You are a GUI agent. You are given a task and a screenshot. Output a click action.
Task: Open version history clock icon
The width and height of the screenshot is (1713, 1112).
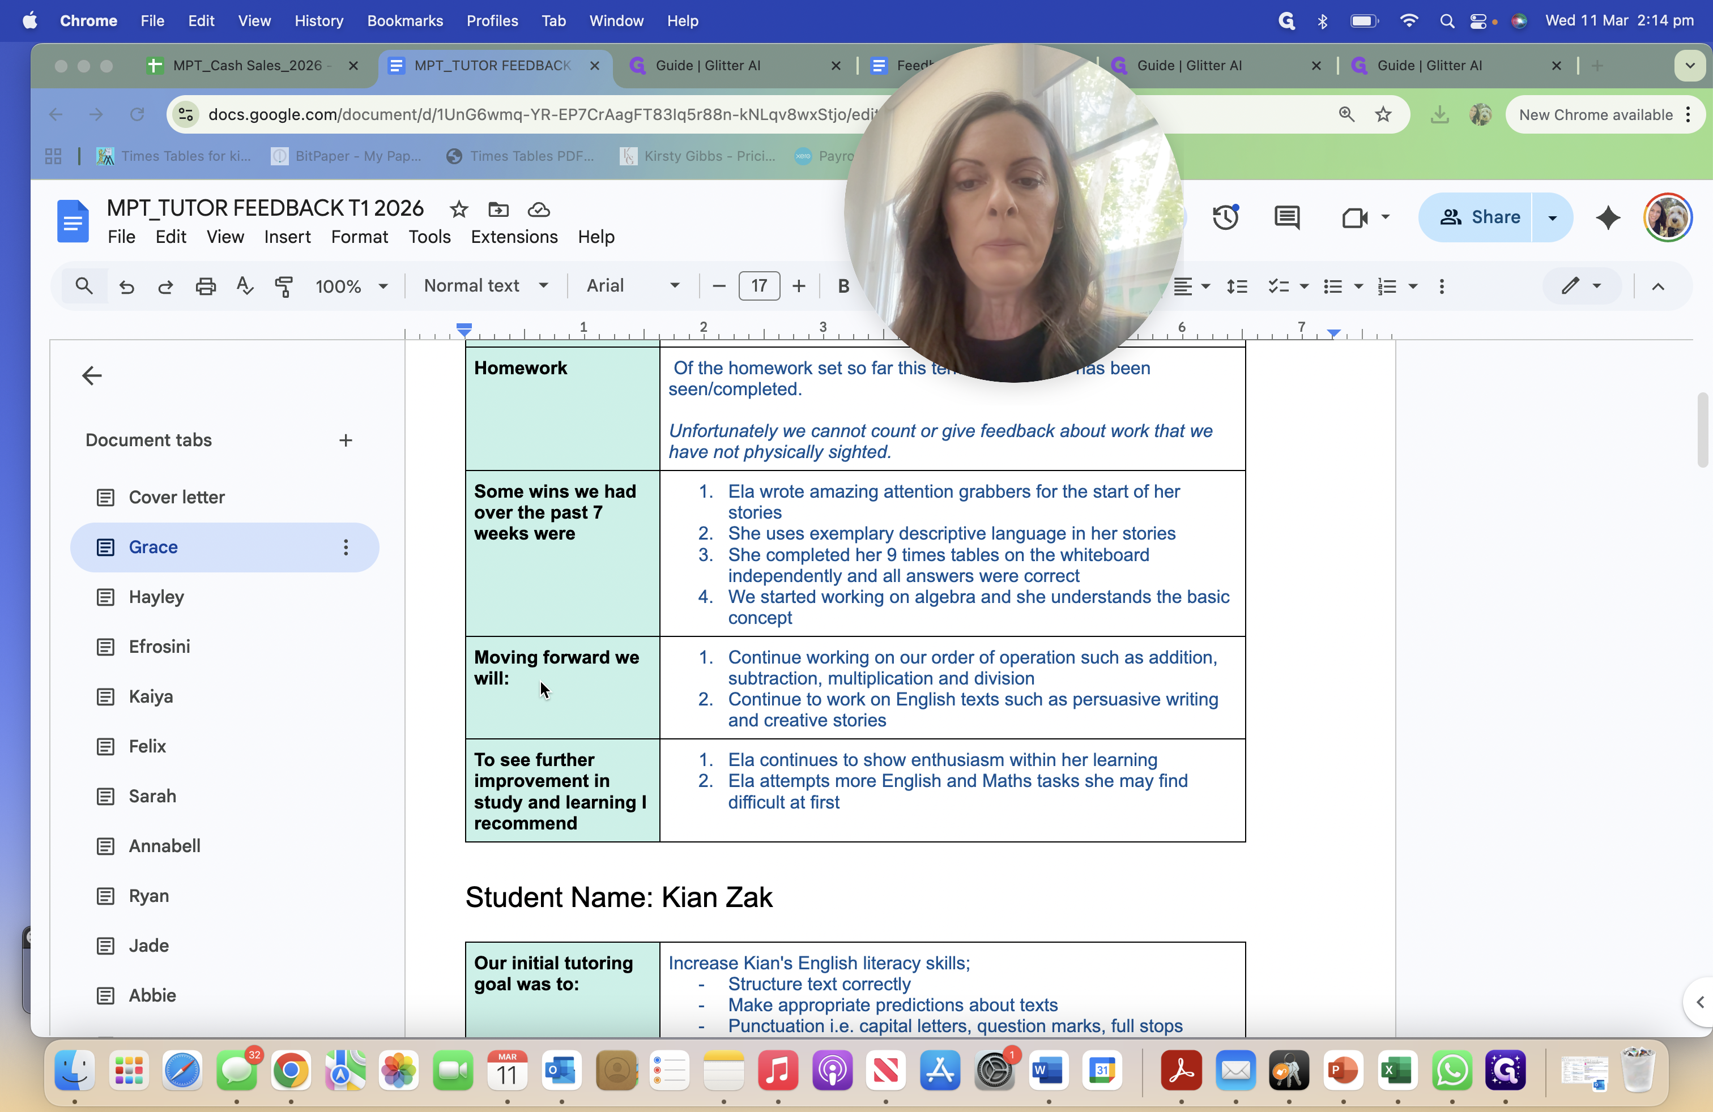pos(1225,217)
